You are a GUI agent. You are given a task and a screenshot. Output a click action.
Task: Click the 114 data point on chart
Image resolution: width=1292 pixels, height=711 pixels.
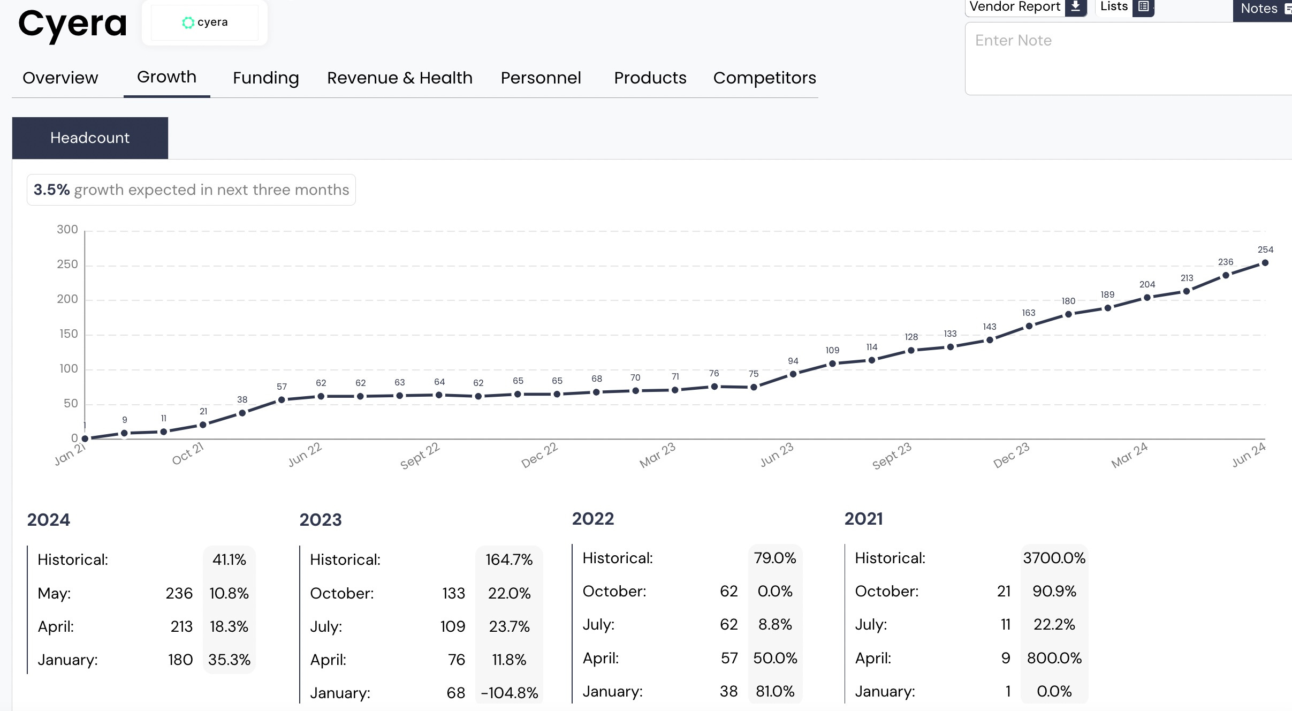click(872, 360)
